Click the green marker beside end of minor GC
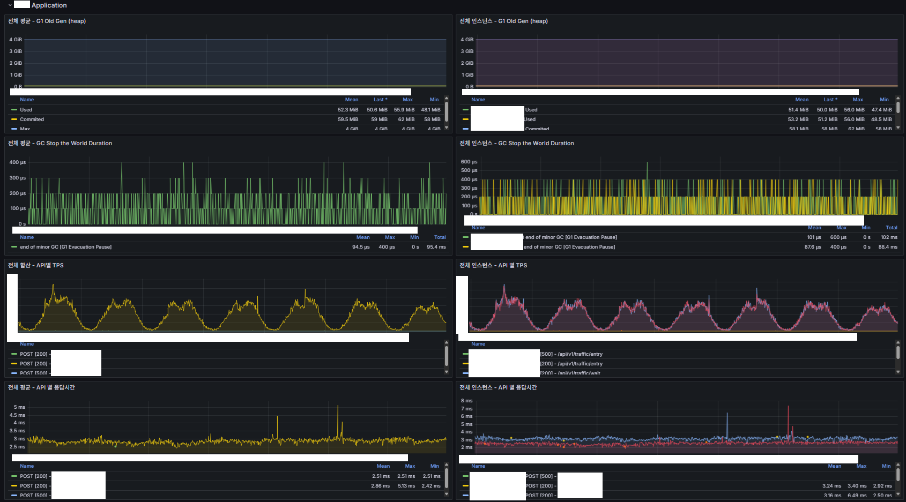This screenshot has height=502, width=906. pos(14,246)
